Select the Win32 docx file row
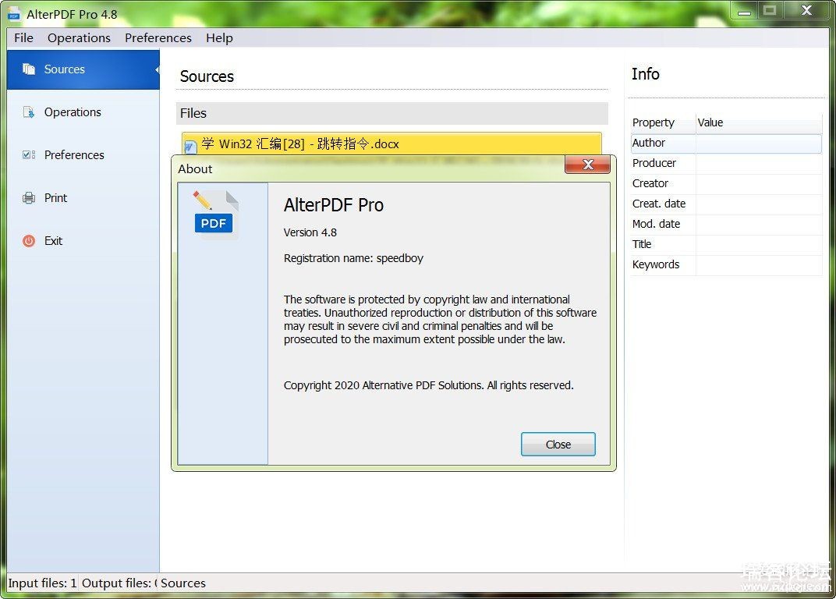Screen dimensions: 836x599 391,144
